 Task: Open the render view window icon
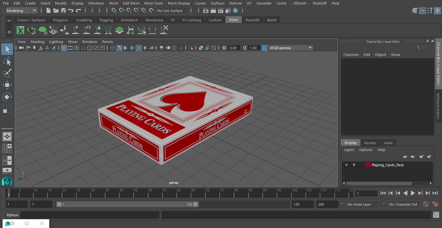coord(206,11)
